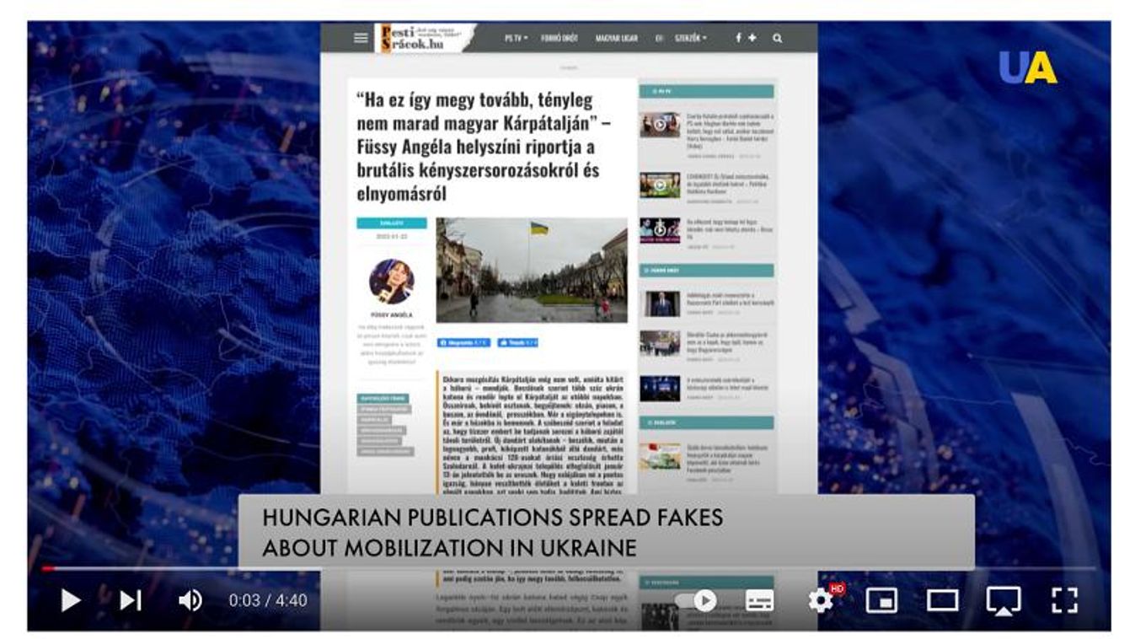The width and height of the screenshot is (1135, 639).
Task: Enable miniplayer mode
Action: (x=881, y=600)
